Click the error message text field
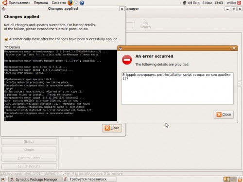Screen dimensions: 243x182 [177, 88]
